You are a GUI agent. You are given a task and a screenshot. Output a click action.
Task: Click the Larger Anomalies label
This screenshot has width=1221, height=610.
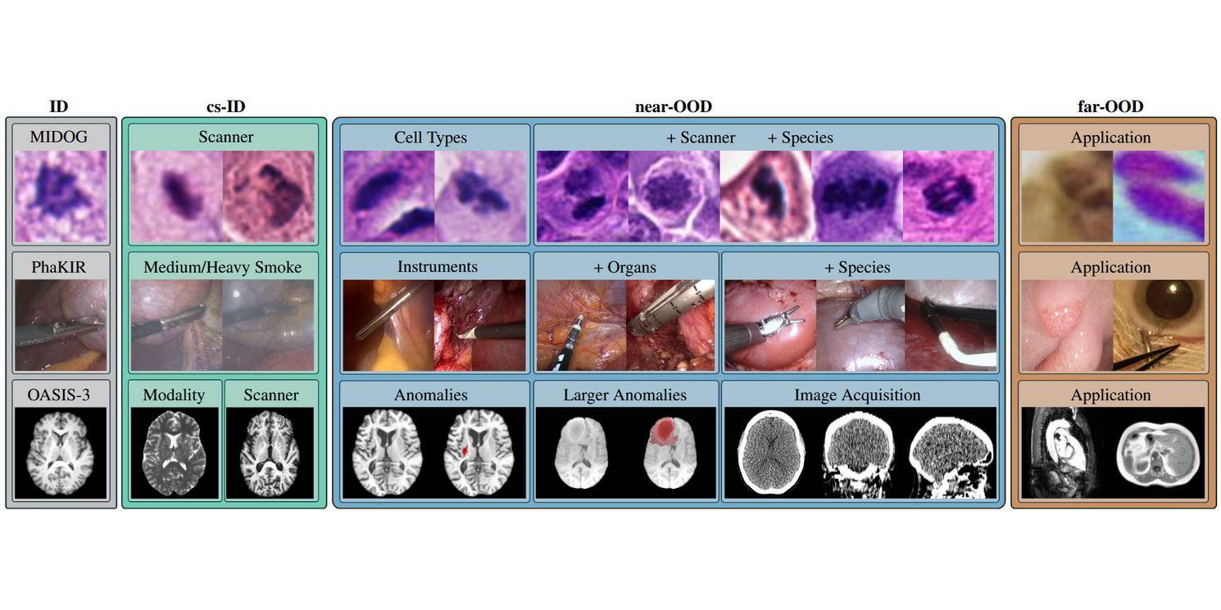[625, 395]
